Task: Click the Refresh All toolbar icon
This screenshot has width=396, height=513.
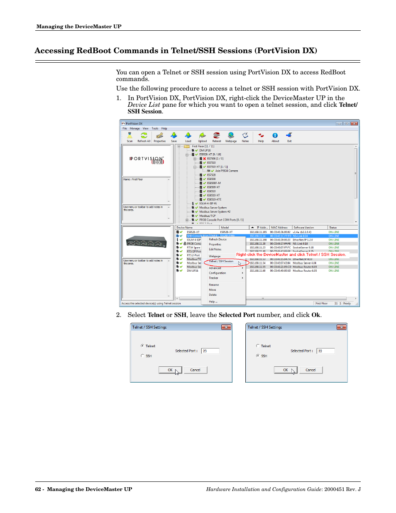Action: click(144, 137)
